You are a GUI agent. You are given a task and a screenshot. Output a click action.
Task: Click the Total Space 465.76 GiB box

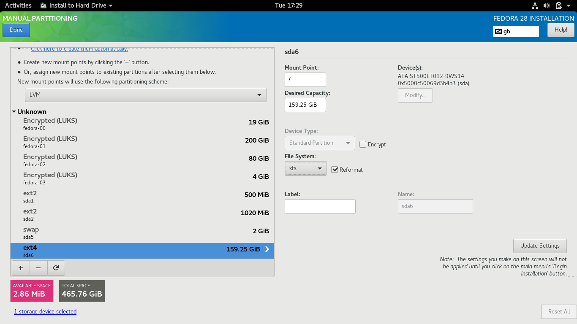pyautogui.click(x=82, y=291)
